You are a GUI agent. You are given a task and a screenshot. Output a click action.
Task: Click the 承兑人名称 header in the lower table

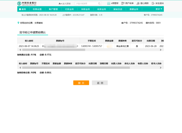click(x=130, y=64)
